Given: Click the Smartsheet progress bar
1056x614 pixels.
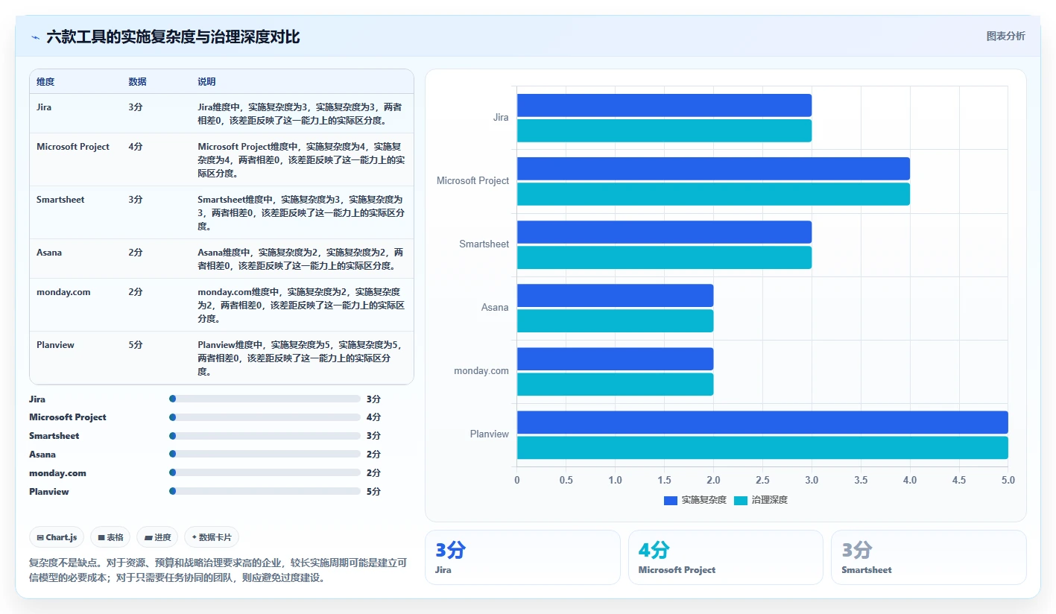Looking at the screenshot, I should (x=265, y=436).
